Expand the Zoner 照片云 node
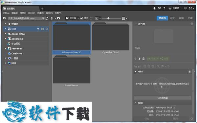 pos(5,34)
